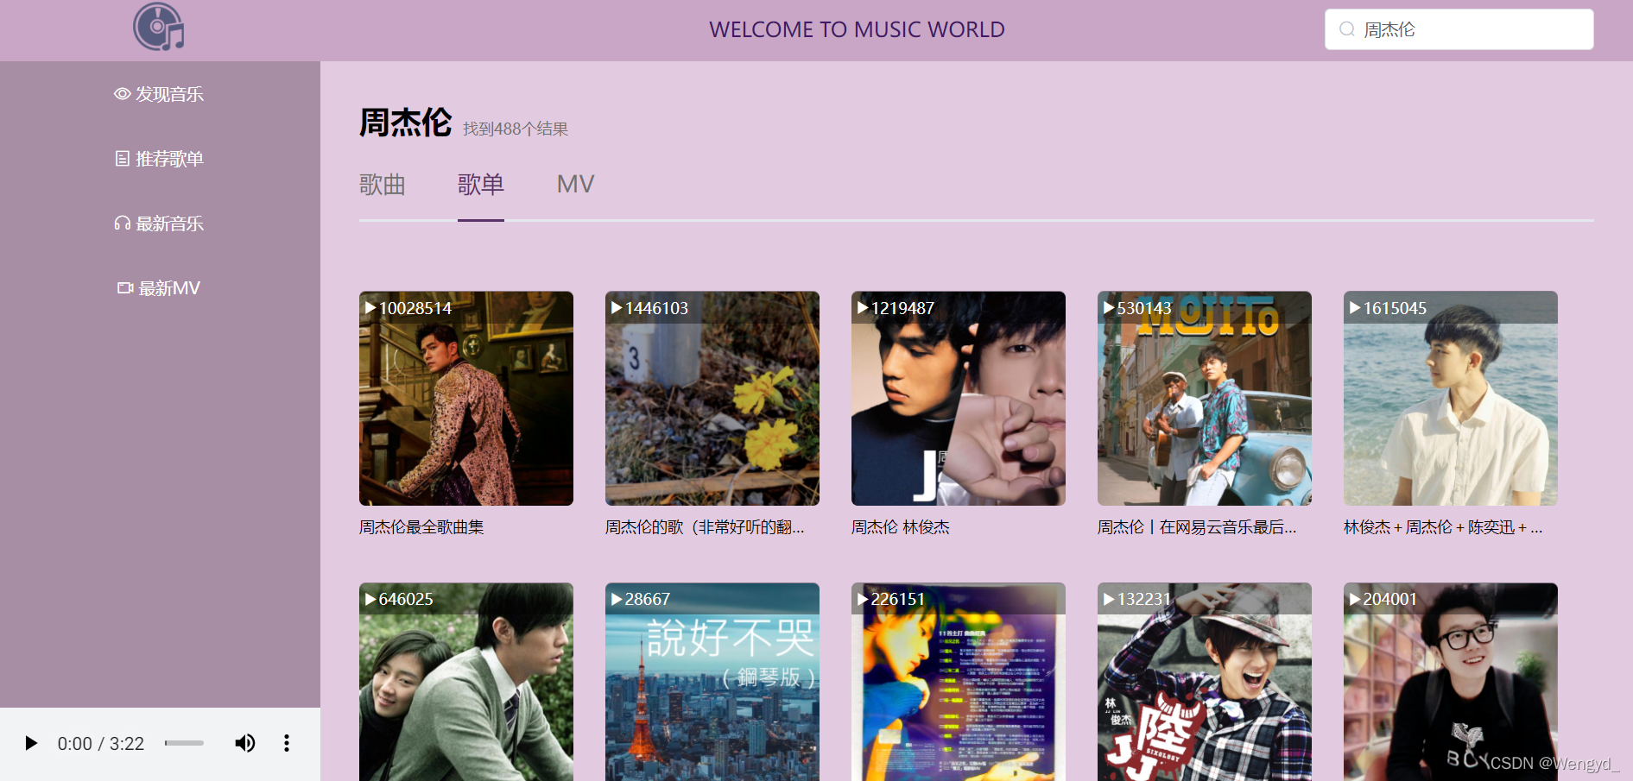Click play count icon 530143
Viewport: 1633px width, 781px height.
1109,308
